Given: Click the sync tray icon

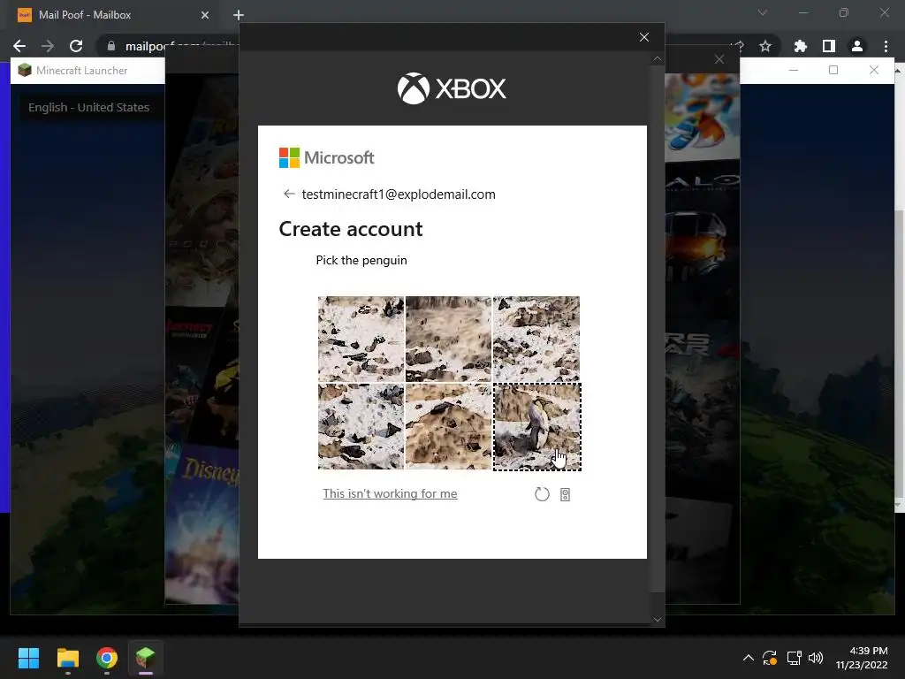Looking at the screenshot, I should click(770, 658).
